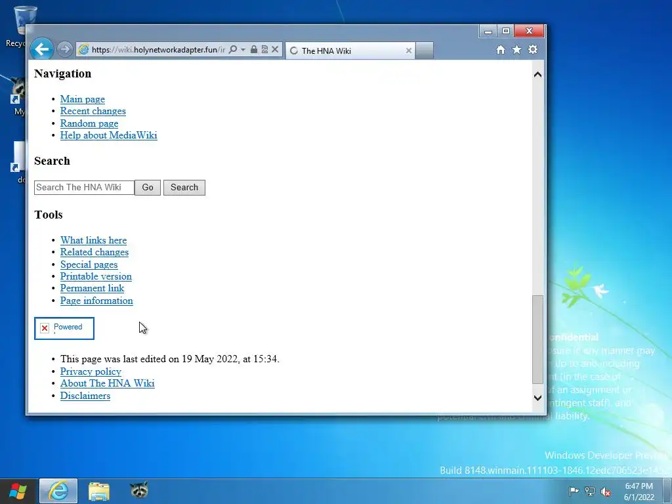
Task: Click the scrollbar up arrow
Action: 537,75
